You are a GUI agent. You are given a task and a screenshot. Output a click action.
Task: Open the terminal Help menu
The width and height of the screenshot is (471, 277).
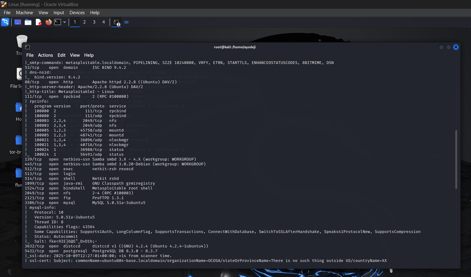[89, 55]
